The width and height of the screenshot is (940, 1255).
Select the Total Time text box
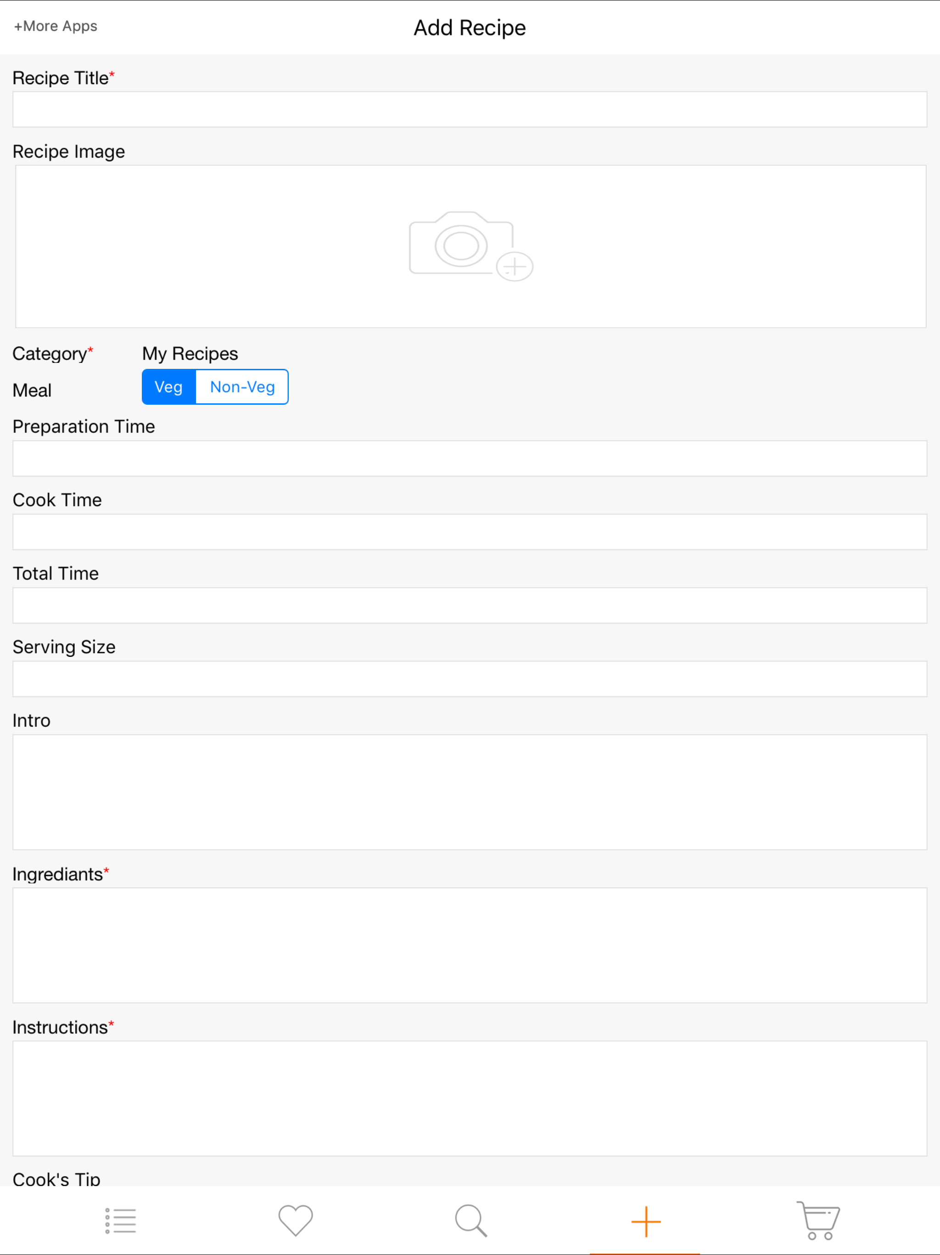470,605
